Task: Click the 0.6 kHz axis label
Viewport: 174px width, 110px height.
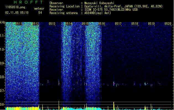Action: [2, 105]
